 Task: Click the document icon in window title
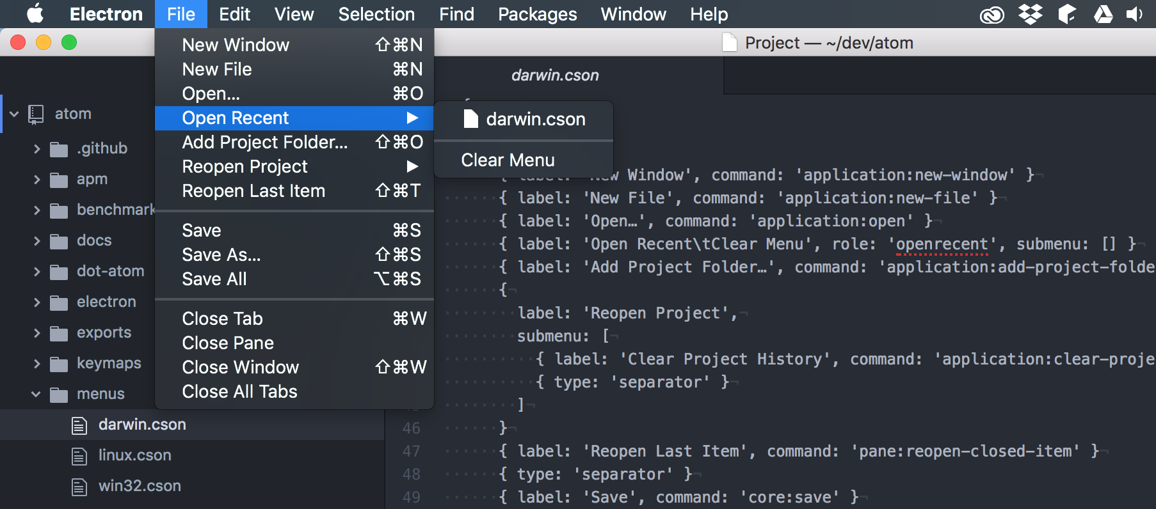[729, 43]
